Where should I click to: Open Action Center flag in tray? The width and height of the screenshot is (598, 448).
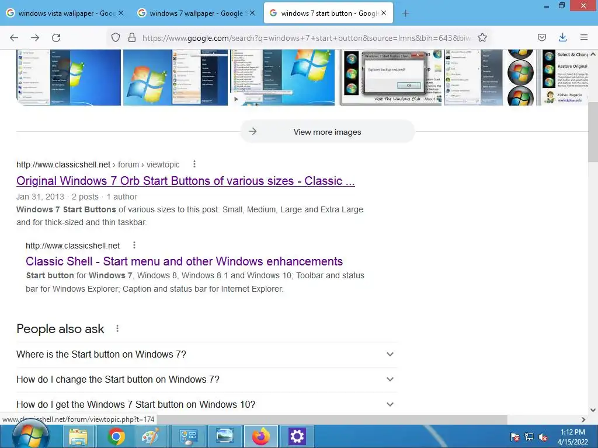click(514, 437)
